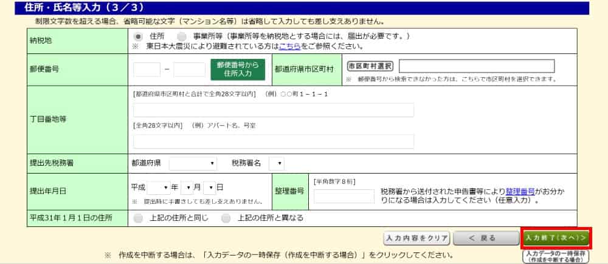The width and height of the screenshot is (608, 264).
Task: Choose 上記の住所と同じ radio option
Action: [x=138, y=218]
